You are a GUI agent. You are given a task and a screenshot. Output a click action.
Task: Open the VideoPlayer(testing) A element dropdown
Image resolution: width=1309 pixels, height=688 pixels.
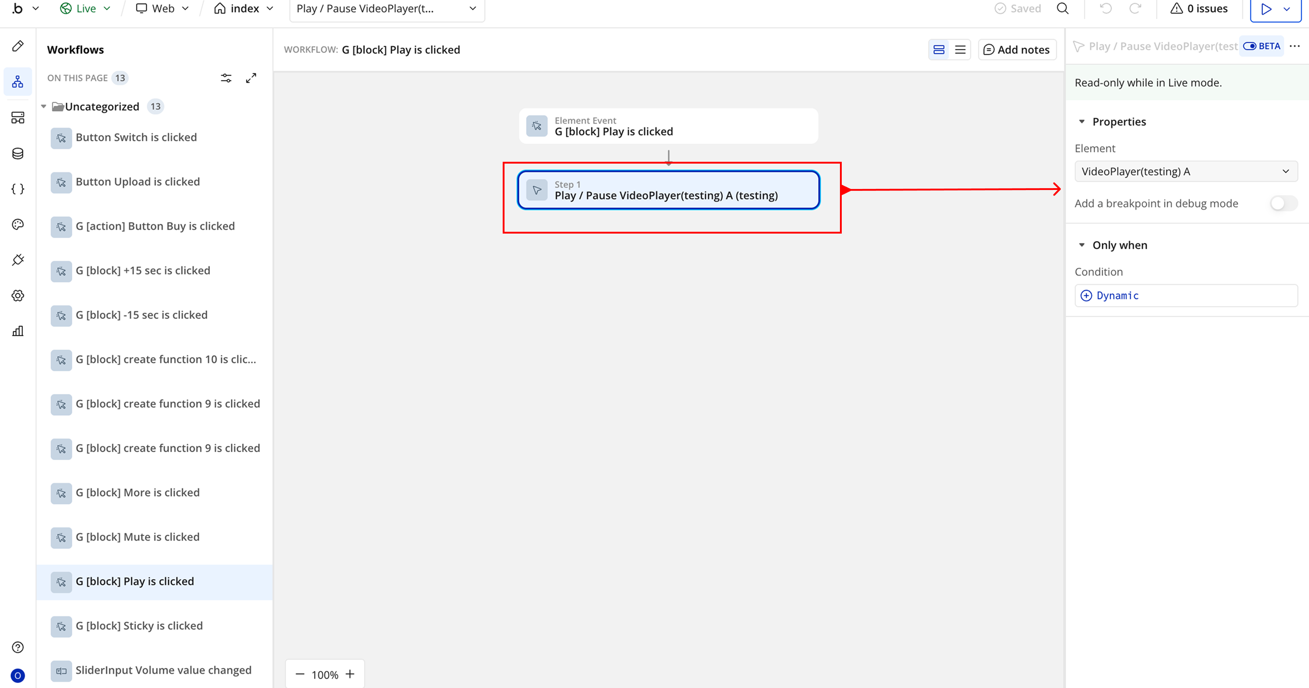pyautogui.click(x=1185, y=171)
